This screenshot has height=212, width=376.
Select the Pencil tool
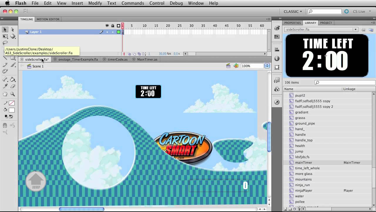coord(5,65)
